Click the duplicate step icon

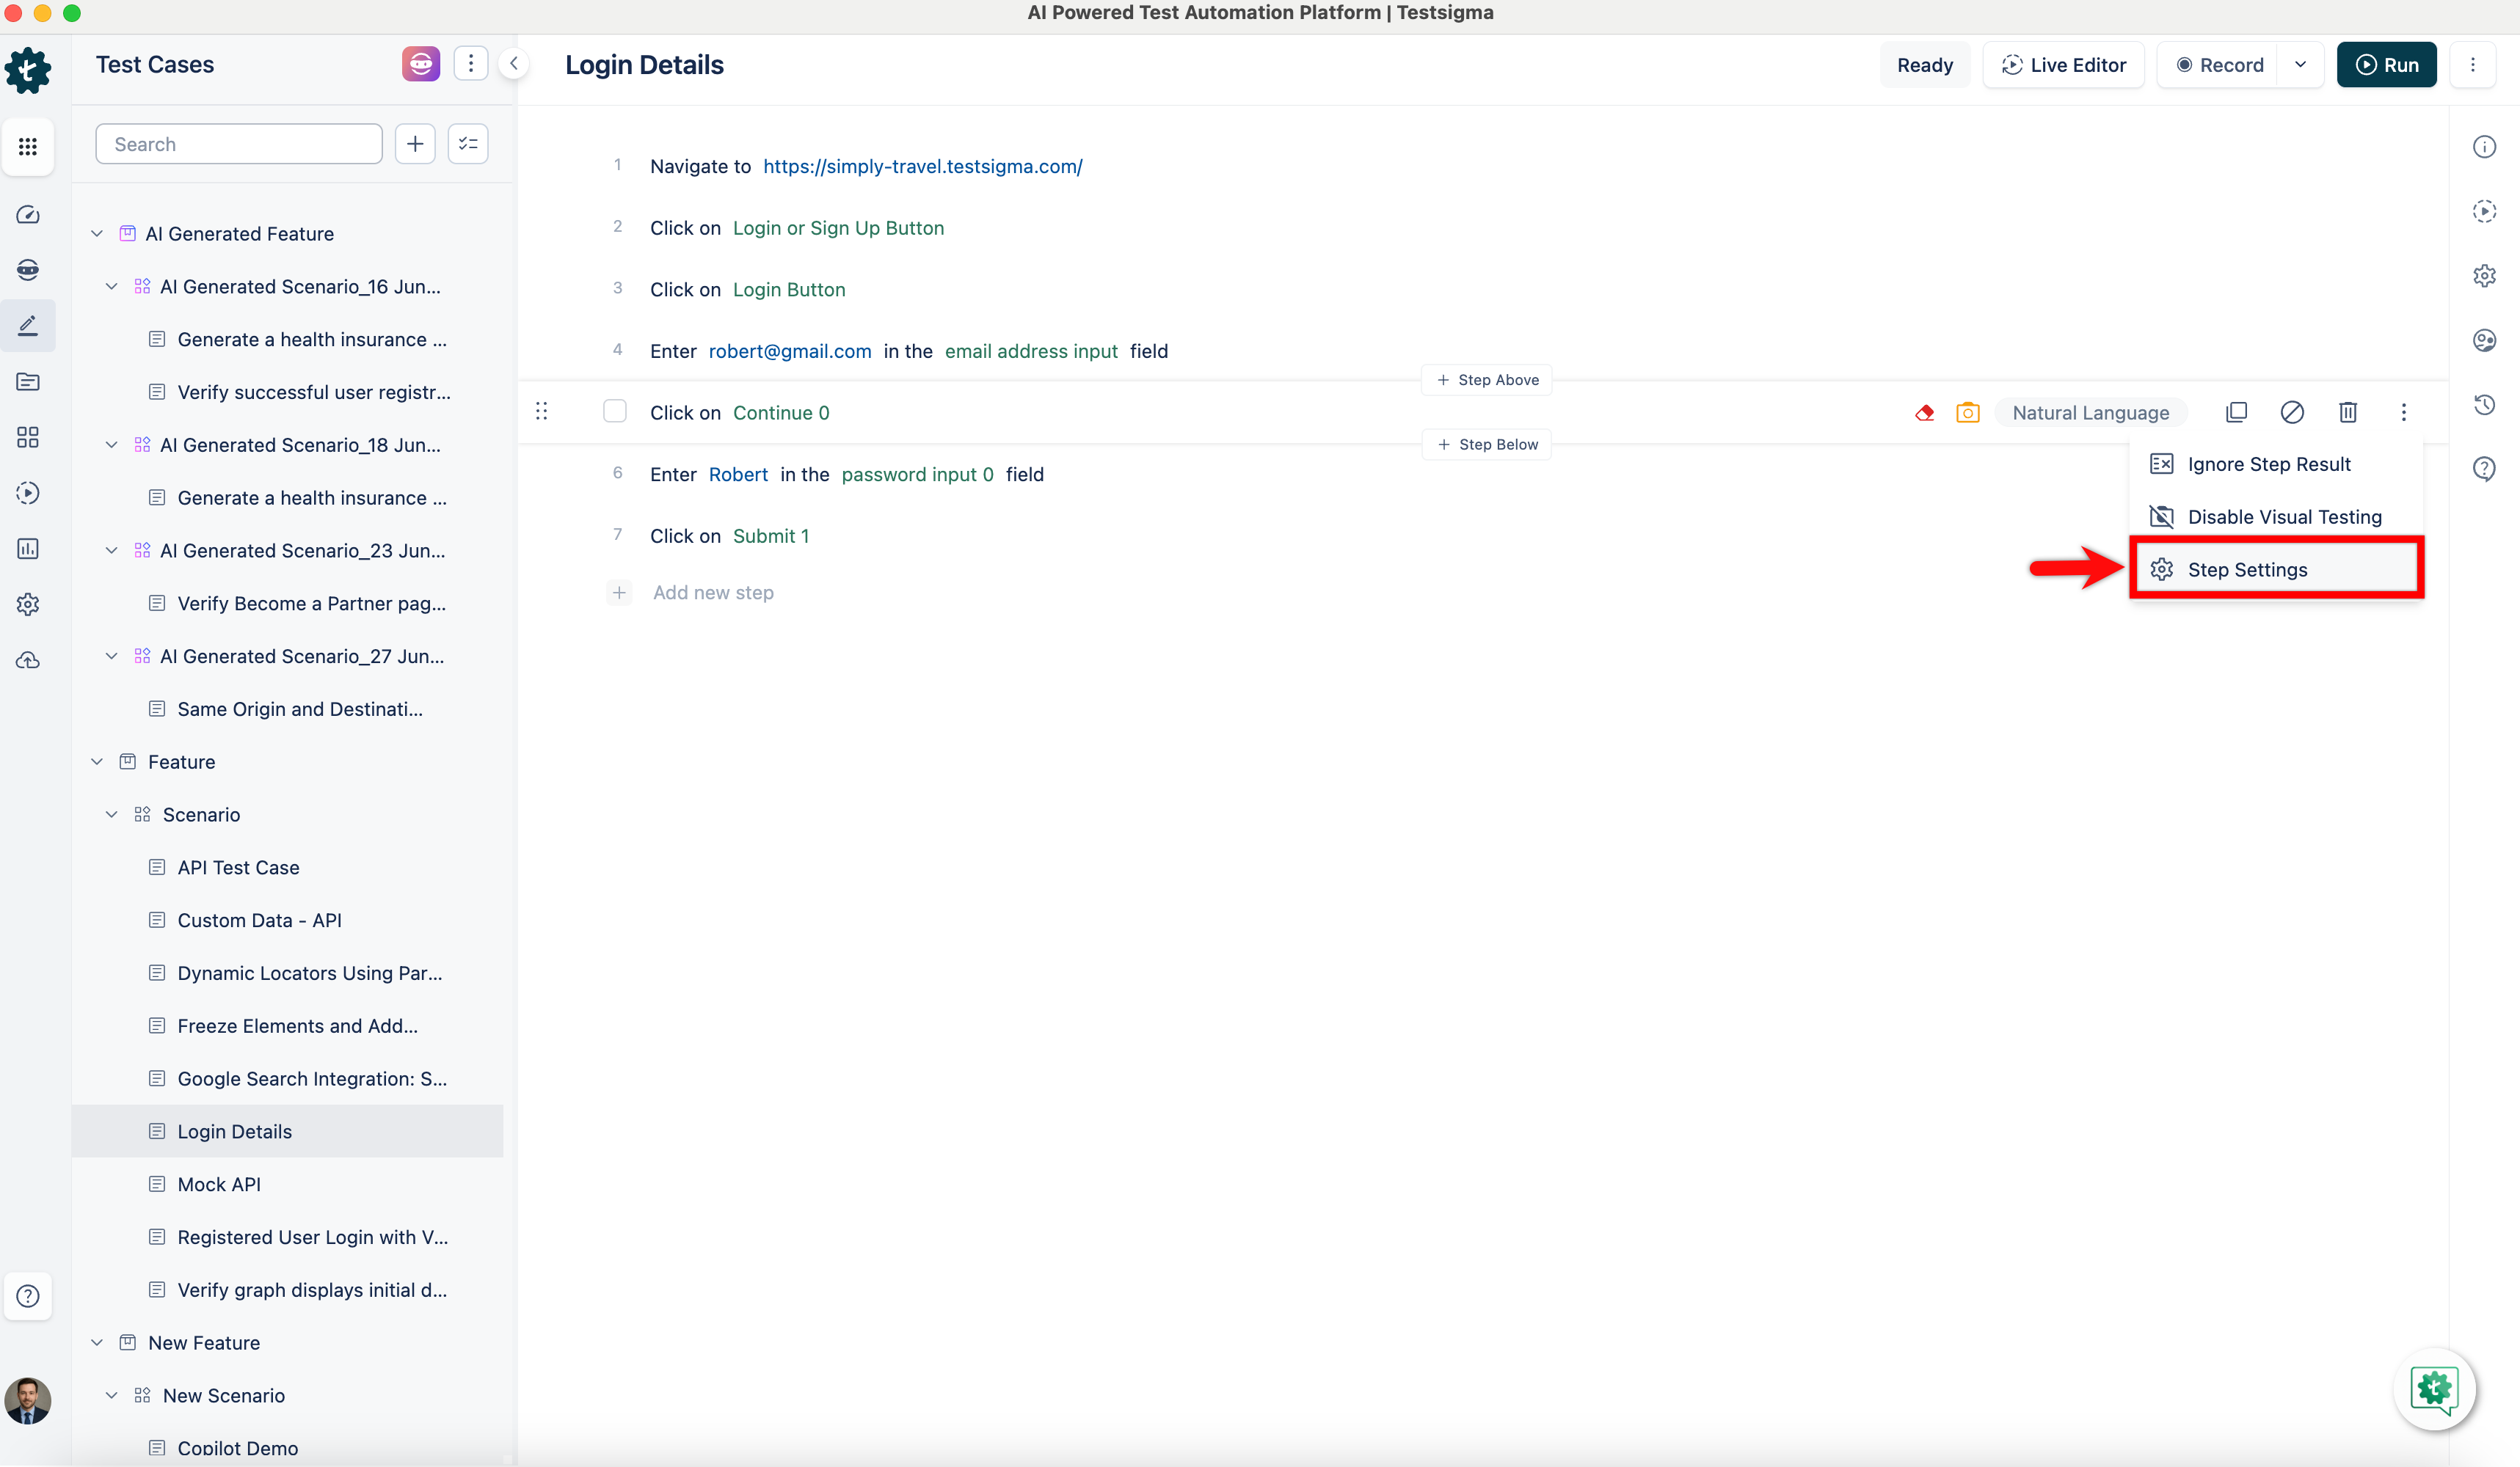pos(2236,411)
